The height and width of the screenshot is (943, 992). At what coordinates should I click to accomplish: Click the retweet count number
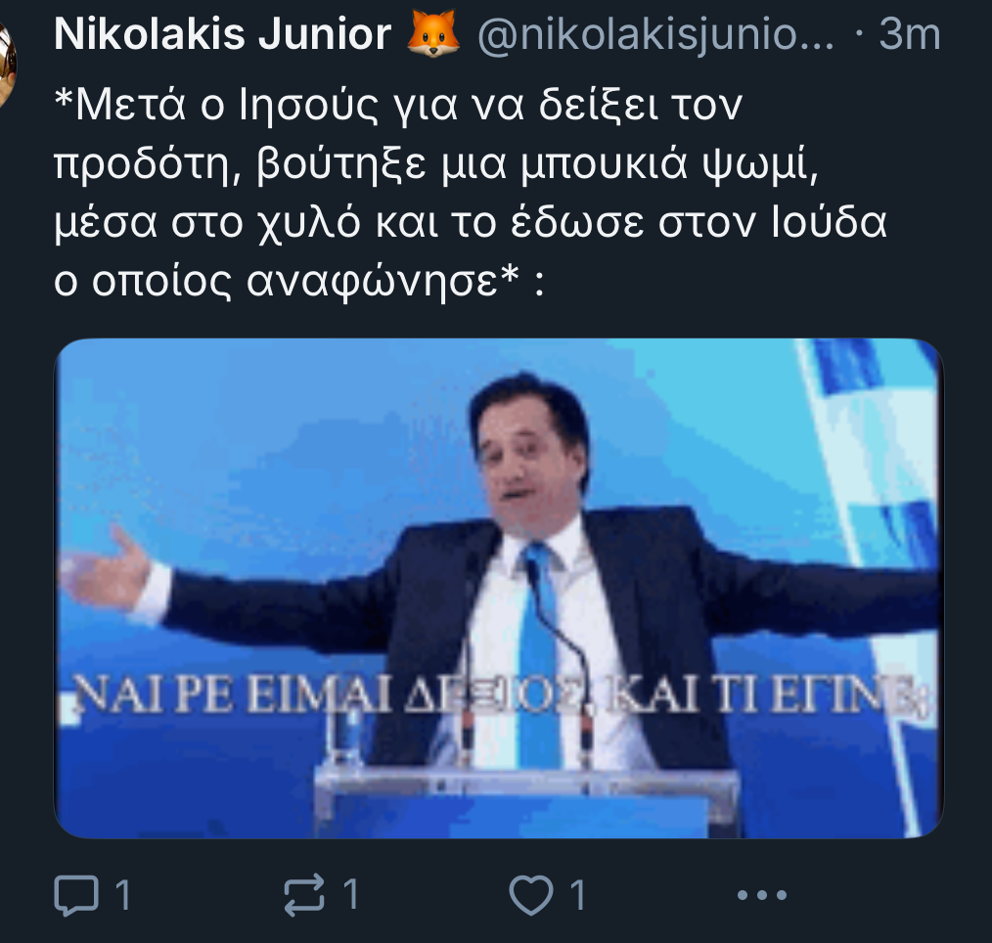click(x=351, y=895)
